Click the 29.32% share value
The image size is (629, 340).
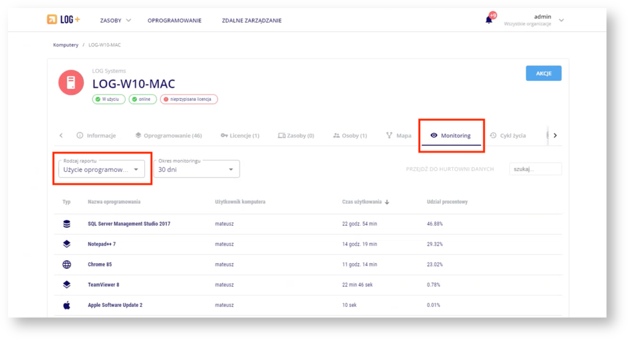[x=434, y=244]
